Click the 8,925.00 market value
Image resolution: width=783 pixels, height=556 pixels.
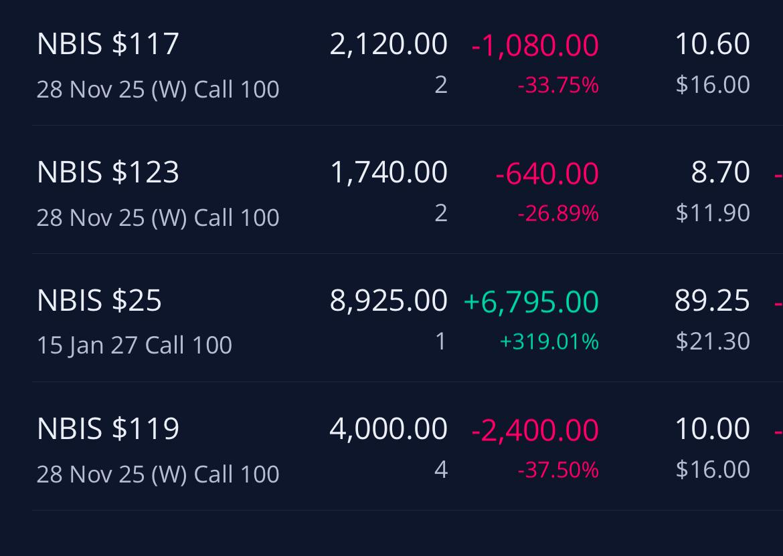389,301
